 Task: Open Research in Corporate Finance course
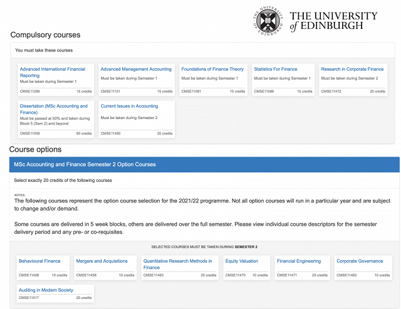click(352, 69)
